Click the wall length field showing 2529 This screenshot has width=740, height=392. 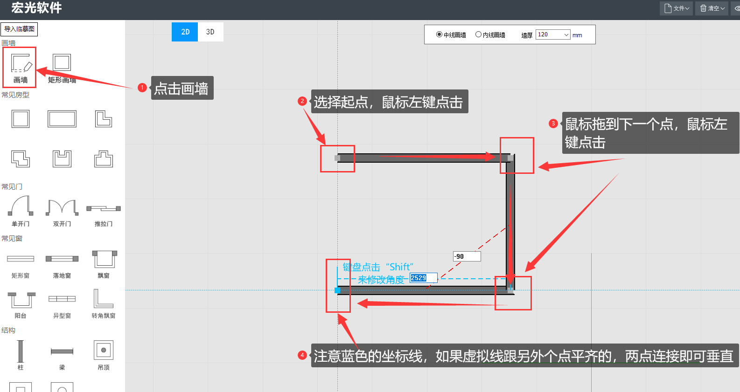coord(424,278)
